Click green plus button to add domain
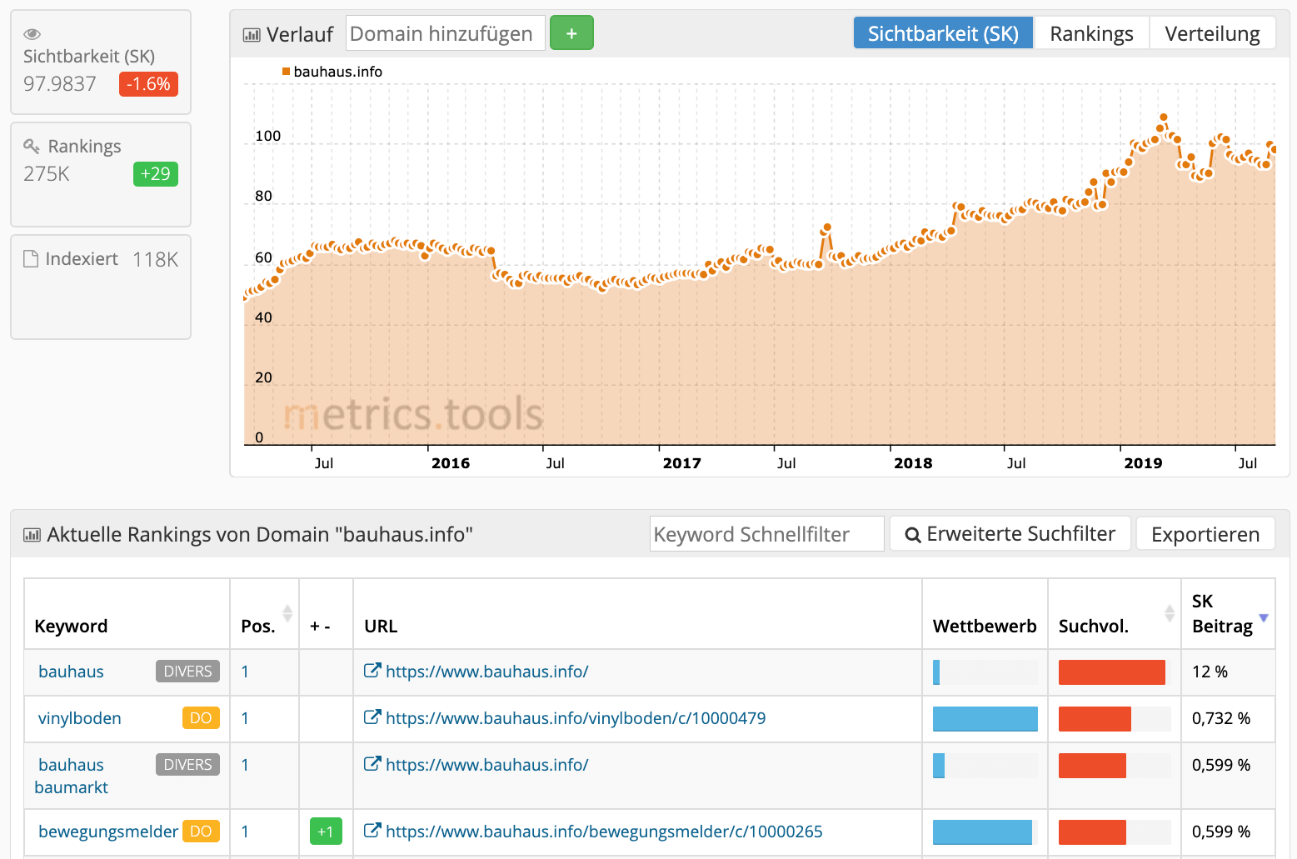1297x859 pixels. (x=571, y=33)
